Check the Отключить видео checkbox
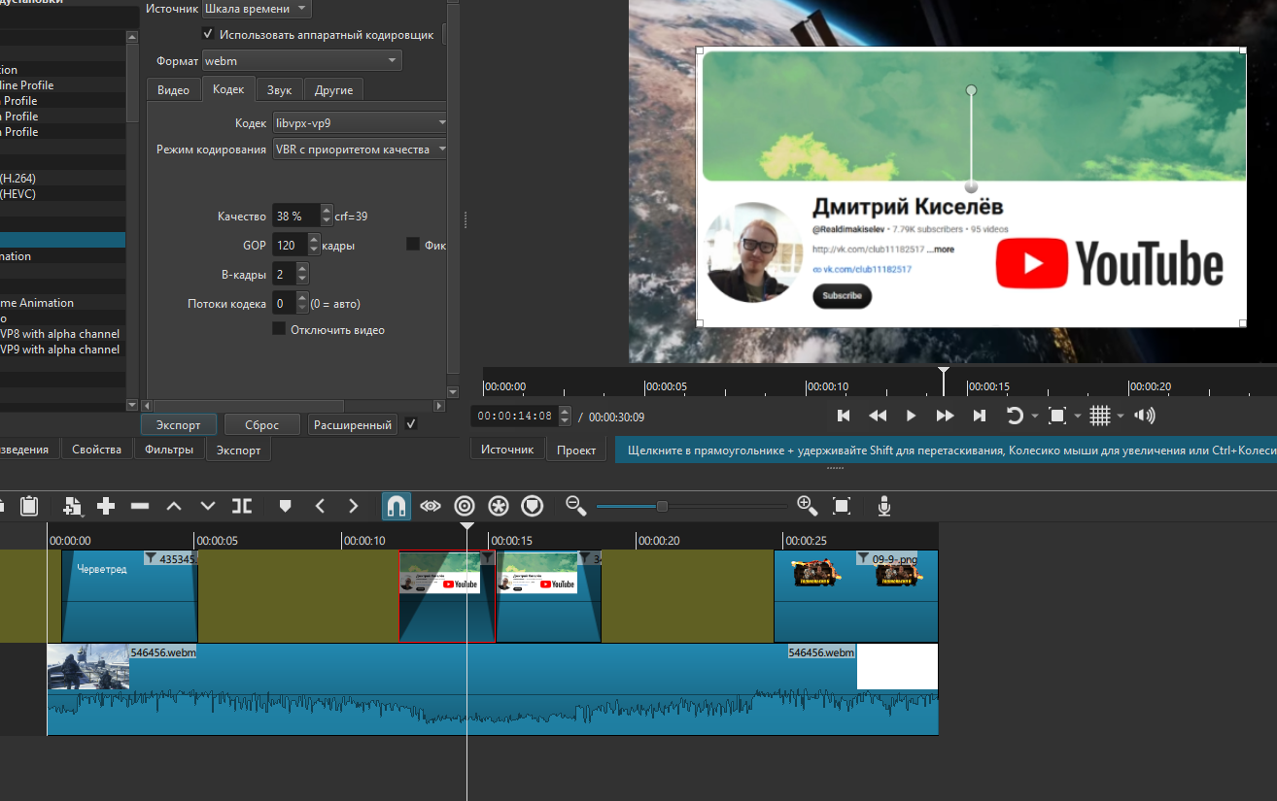 [279, 329]
